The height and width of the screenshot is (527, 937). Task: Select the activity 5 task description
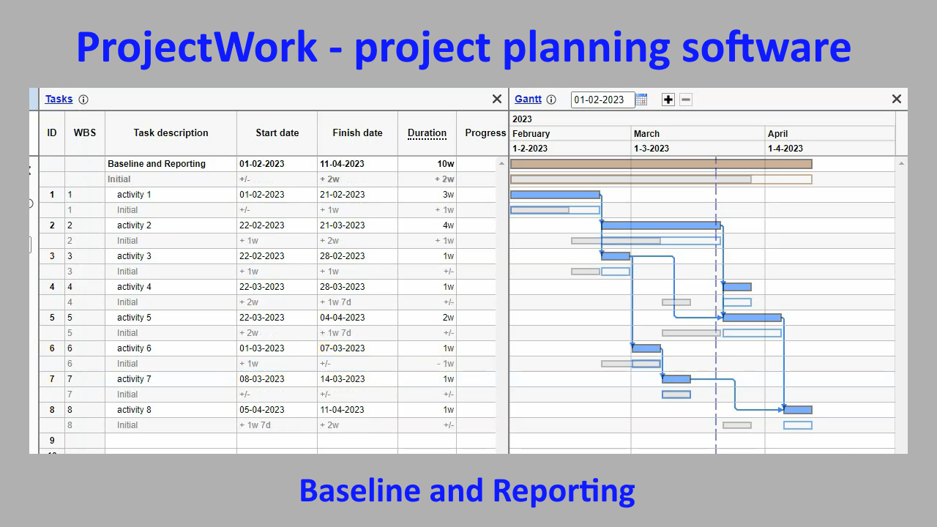[x=134, y=318]
